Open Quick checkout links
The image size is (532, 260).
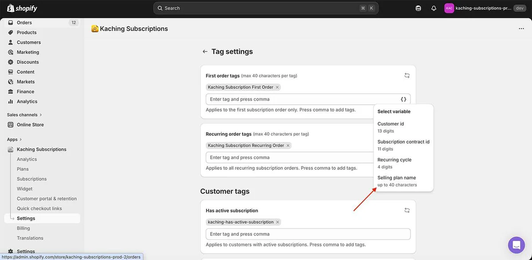pyautogui.click(x=39, y=209)
